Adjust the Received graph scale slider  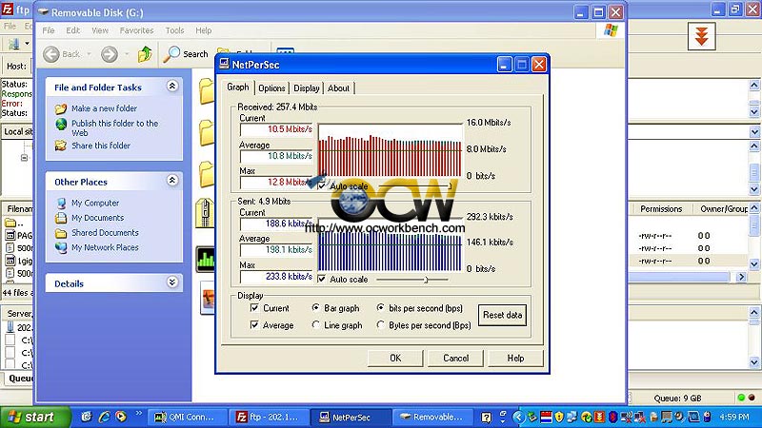[x=450, y=185]
